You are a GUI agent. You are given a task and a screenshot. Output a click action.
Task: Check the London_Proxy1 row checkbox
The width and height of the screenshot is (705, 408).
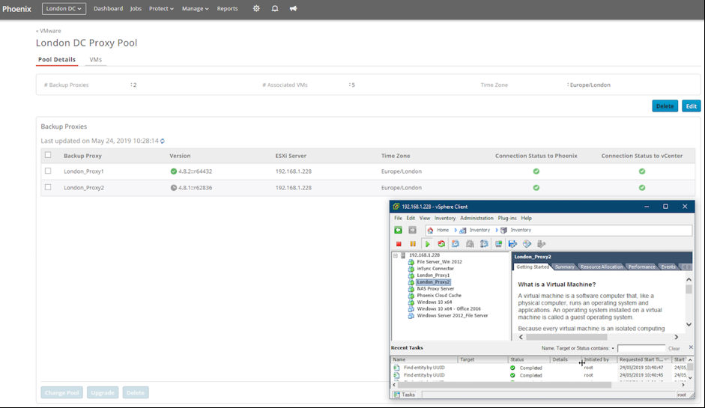(48, 171)
